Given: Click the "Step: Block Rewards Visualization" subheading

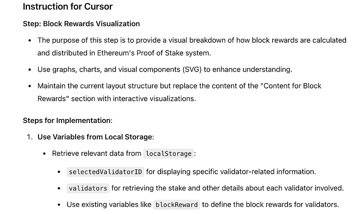Looking at the screenshot, I should tap(81, 24).
